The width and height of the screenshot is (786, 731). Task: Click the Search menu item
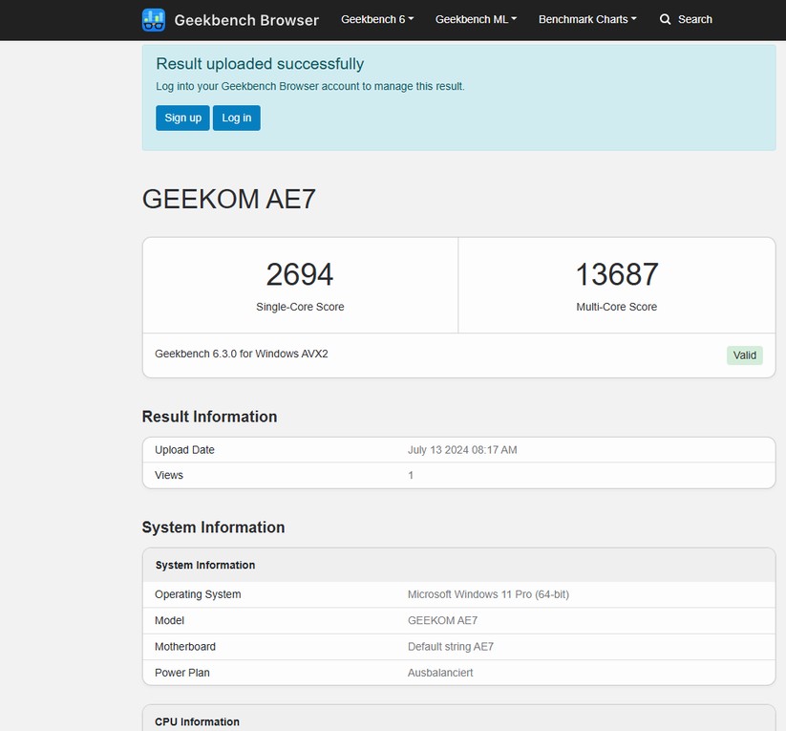(x=686, y=19)
